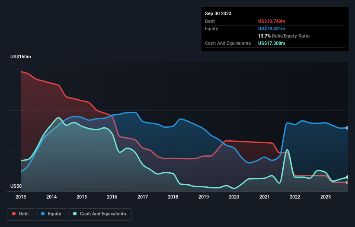This screenshot has width=355, height=227.
Task: Click the blue Equity legend dot
Action: click(x=43, y=214)
